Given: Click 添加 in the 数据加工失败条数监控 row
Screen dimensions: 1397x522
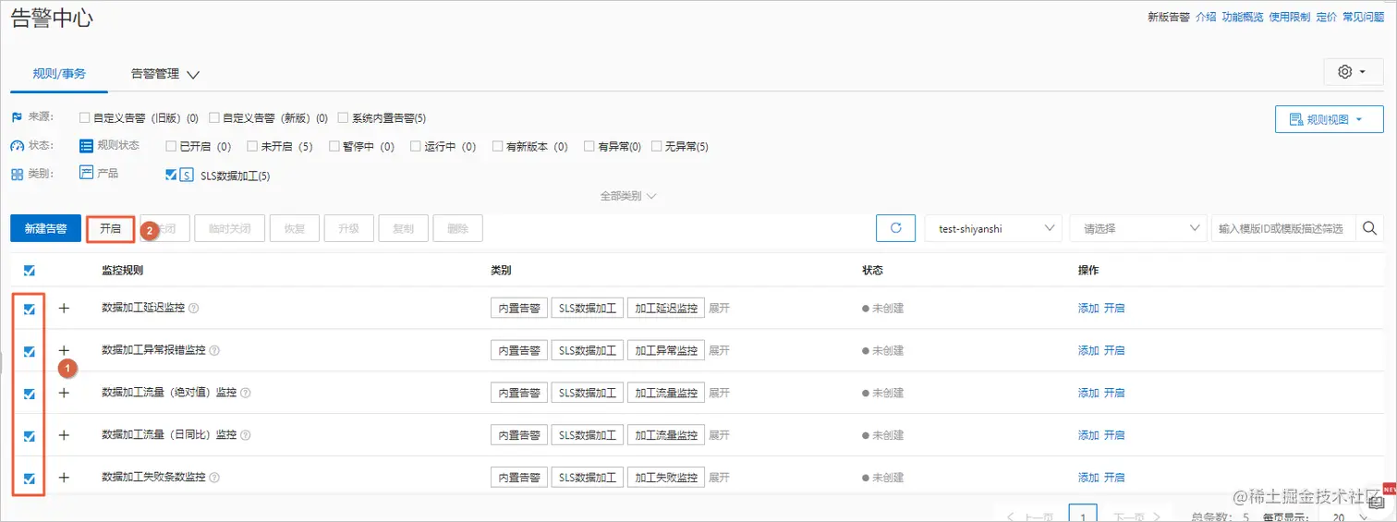Looking at the screenshot, I should click(1088, 479).
